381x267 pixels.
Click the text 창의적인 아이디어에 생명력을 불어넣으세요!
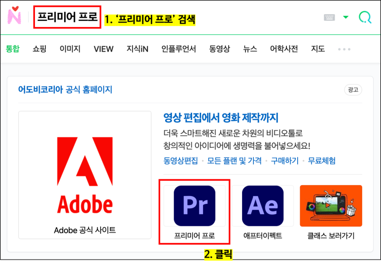pos(237,146)
